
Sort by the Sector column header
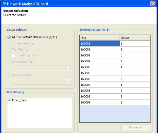135,38
